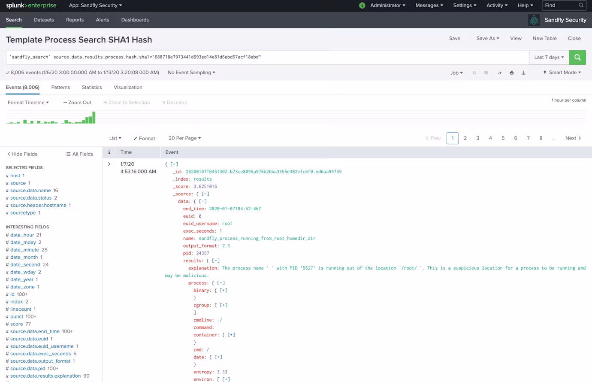
Task: Switch to the Patterns tab
Action: click(x=60, y=87)
